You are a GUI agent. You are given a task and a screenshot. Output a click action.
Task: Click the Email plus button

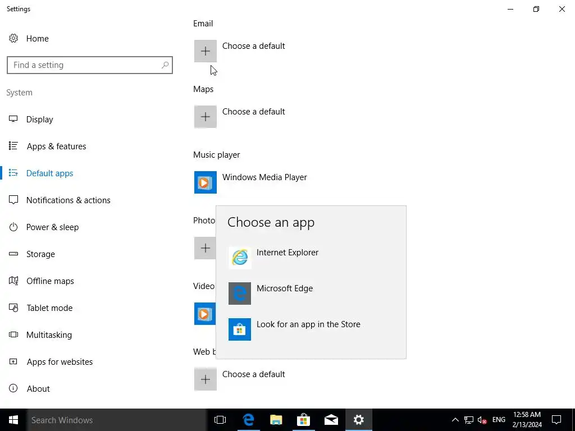206,51
